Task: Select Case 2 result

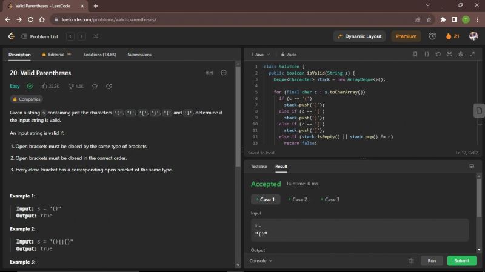Action: point(298,199)
